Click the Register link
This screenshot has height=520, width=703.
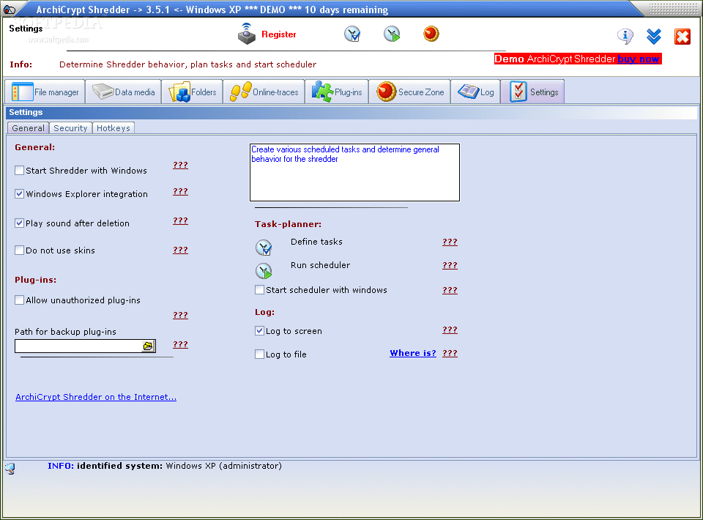point(279,34)
